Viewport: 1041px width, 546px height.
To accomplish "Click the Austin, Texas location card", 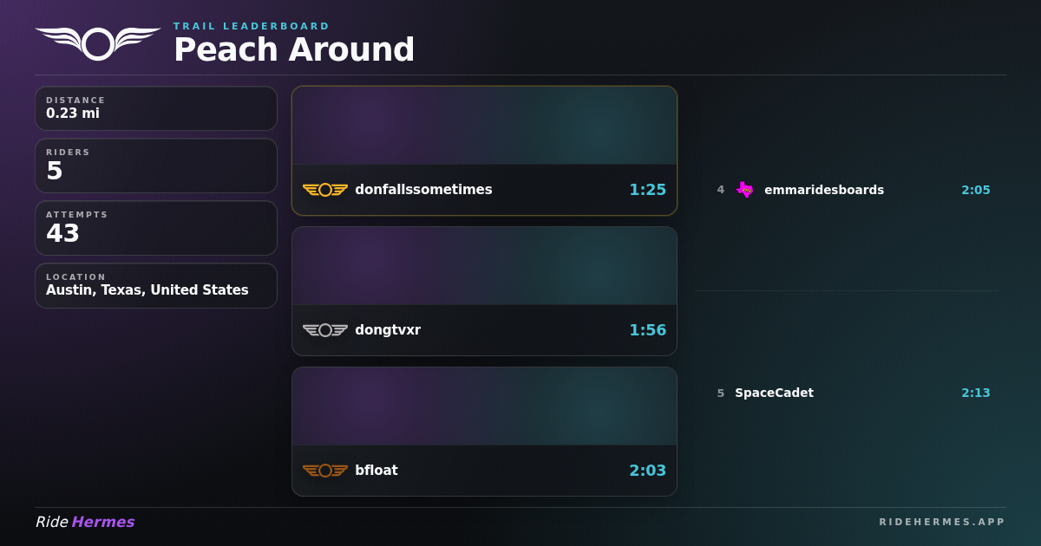I will (156, 285).
